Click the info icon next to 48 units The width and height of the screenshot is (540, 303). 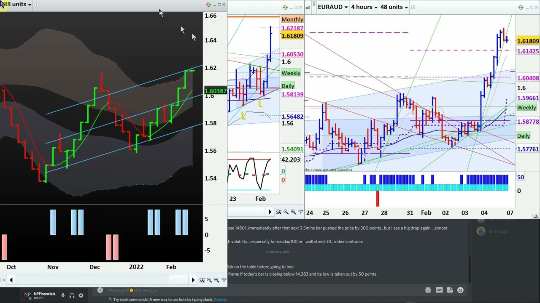[413, 7]
